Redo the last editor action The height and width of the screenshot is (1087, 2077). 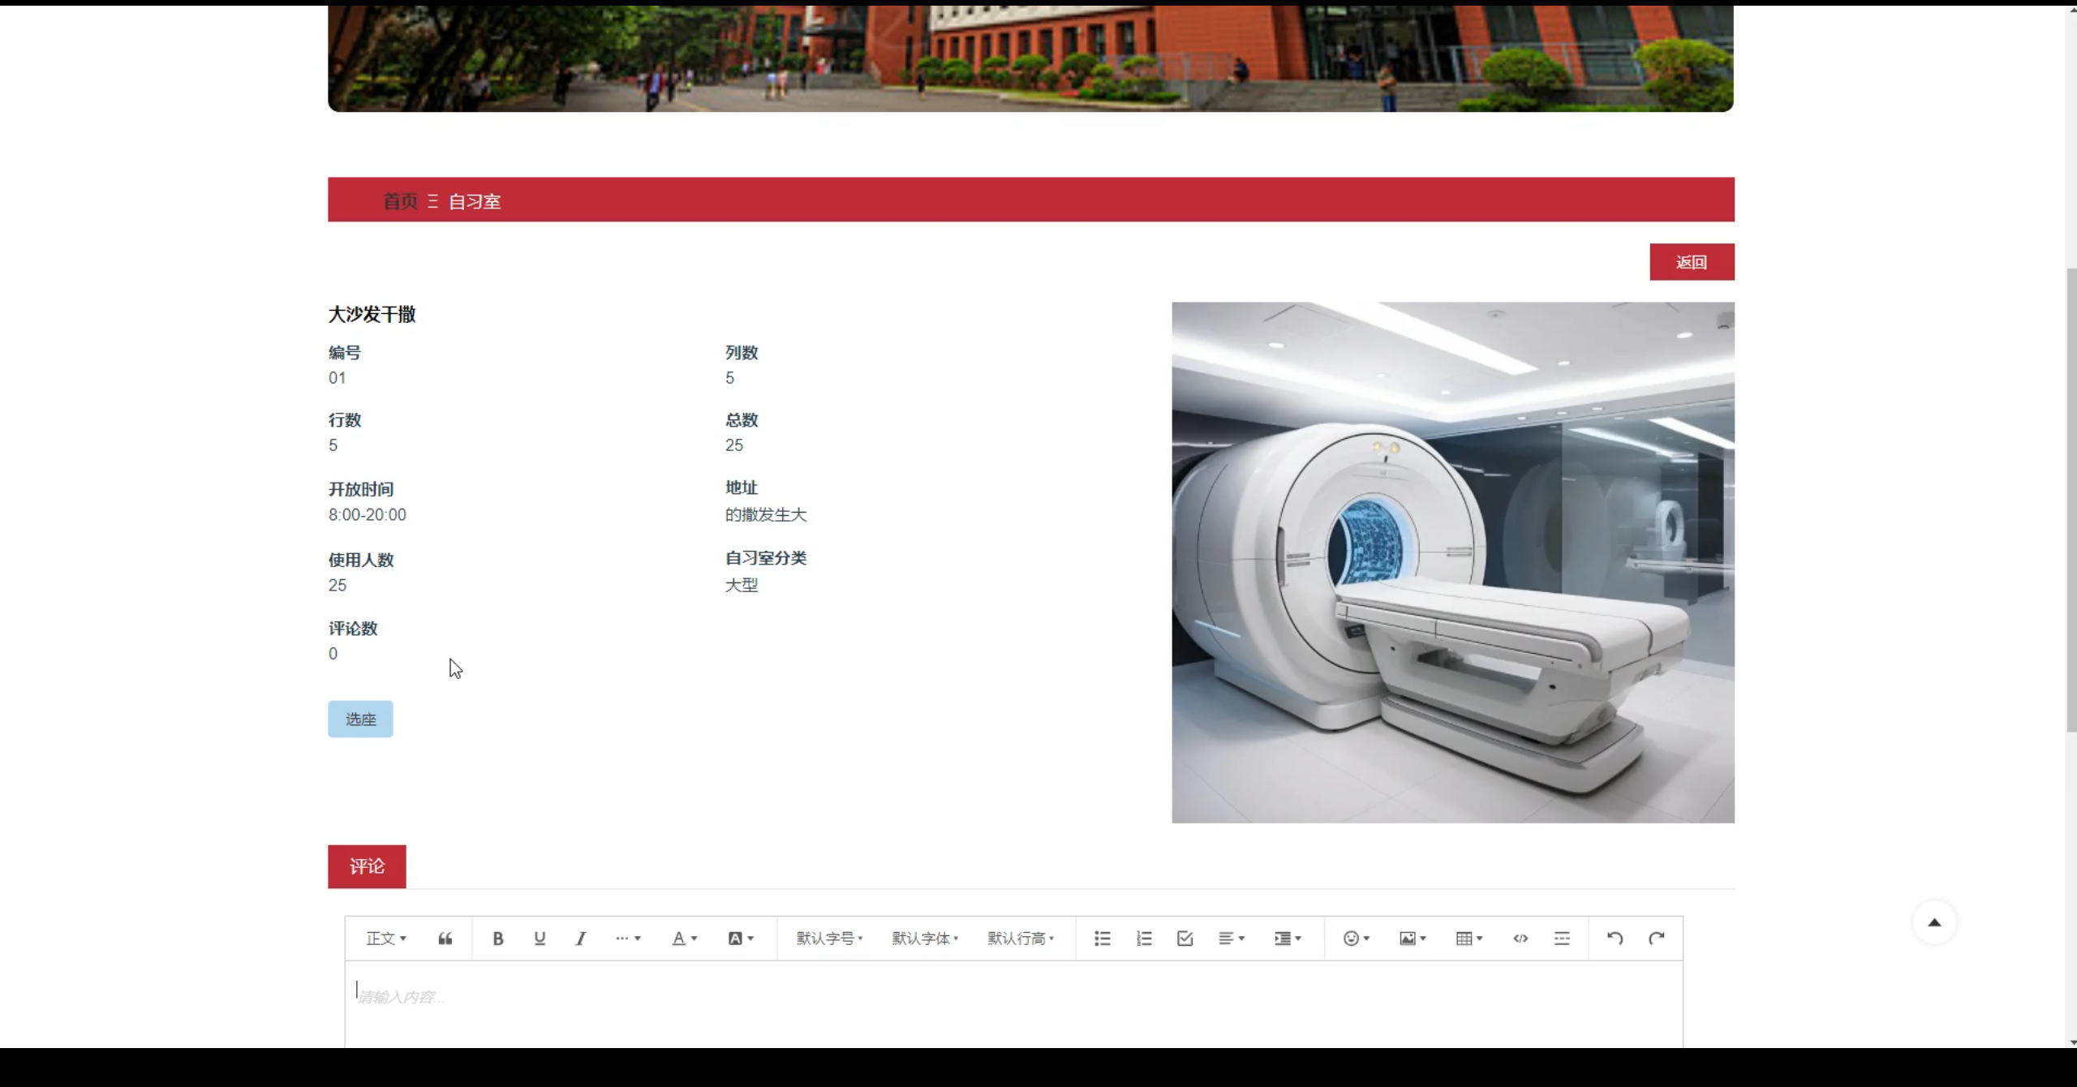click(x=1656, y=939)
